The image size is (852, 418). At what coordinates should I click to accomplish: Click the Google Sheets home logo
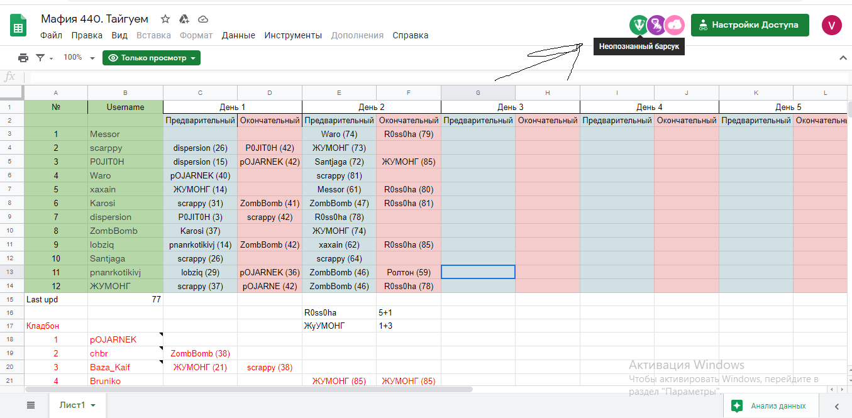(18, 26)
